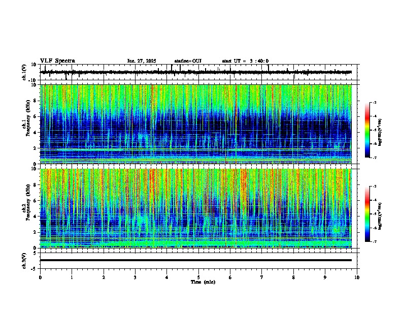The height and width of the screenshot is (311, 402).
Task: Pick the ch.2 spectrogram color scale bar
Action: [x=367, y=214]
